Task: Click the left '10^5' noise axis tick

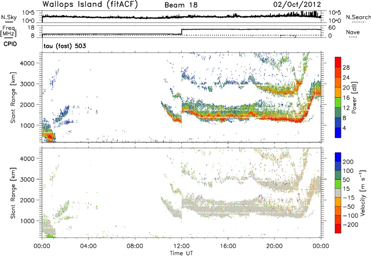Action: (x=28, y=12)
